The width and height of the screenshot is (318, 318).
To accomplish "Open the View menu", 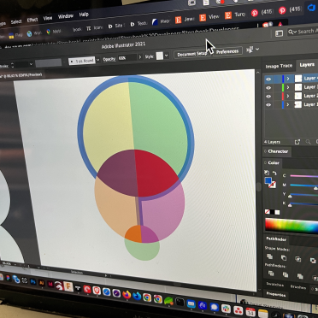I will click(x=48, y=18).
